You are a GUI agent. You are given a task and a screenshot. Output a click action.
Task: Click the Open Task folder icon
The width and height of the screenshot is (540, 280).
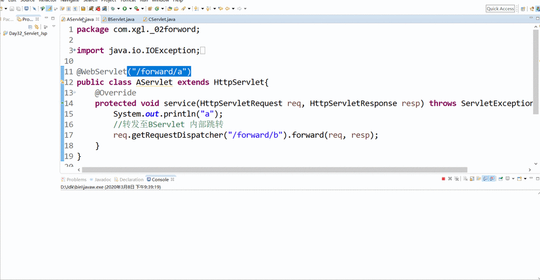(x=176, y=8)
